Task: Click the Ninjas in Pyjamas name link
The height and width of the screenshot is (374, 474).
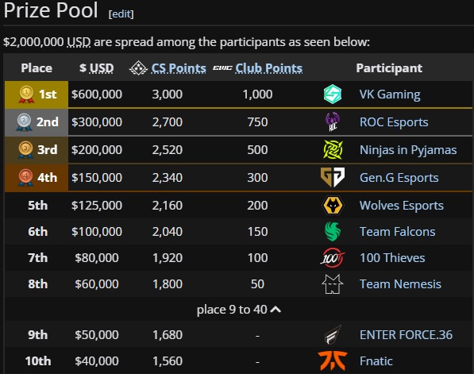Action: click(x=408, y=150)
